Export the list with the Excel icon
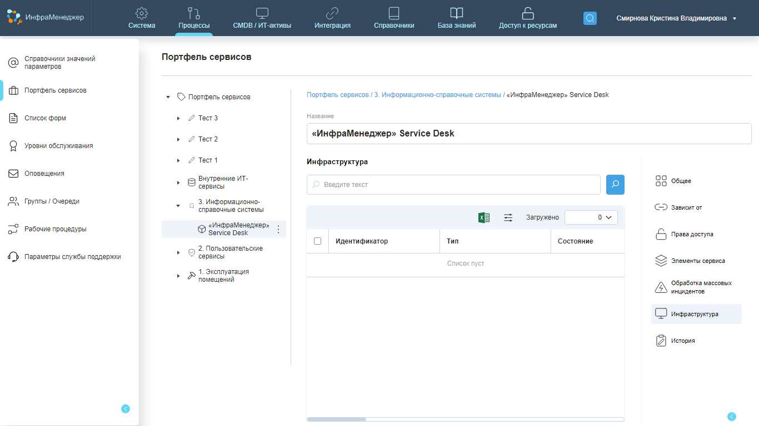This screenshot has width=759, height=426. point(484,217)
